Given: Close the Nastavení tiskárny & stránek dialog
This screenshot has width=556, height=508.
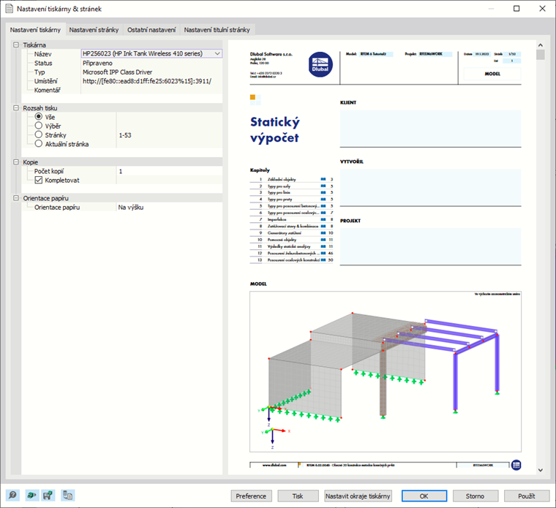Looking at the screenshot, I should (x=542, y=9).
